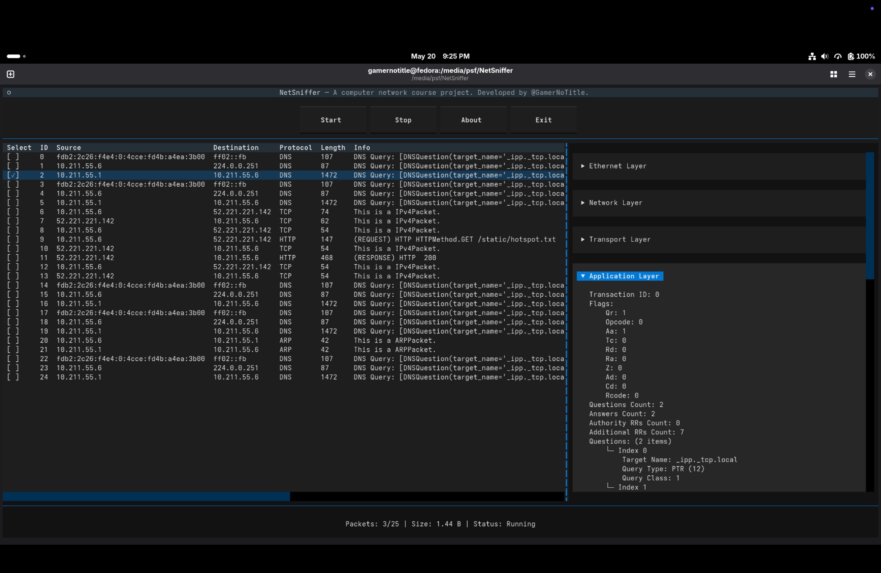Click Authority RRs Count: 0 line
The height and width of the screenshot is (573, 881).
[634, 423]
